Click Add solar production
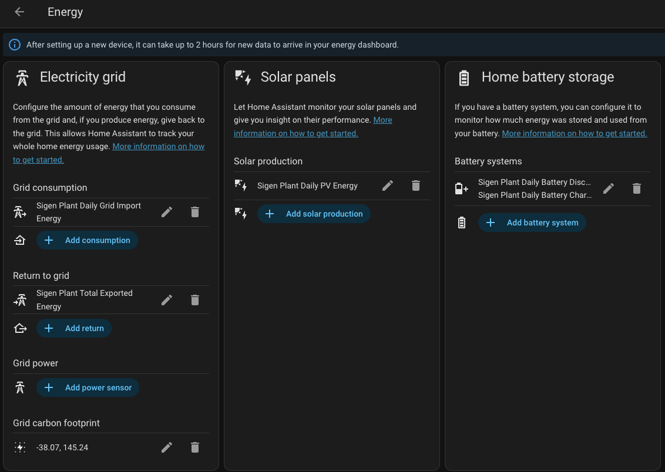This screenshot has height=472, width=665. (x=314, y=214)
